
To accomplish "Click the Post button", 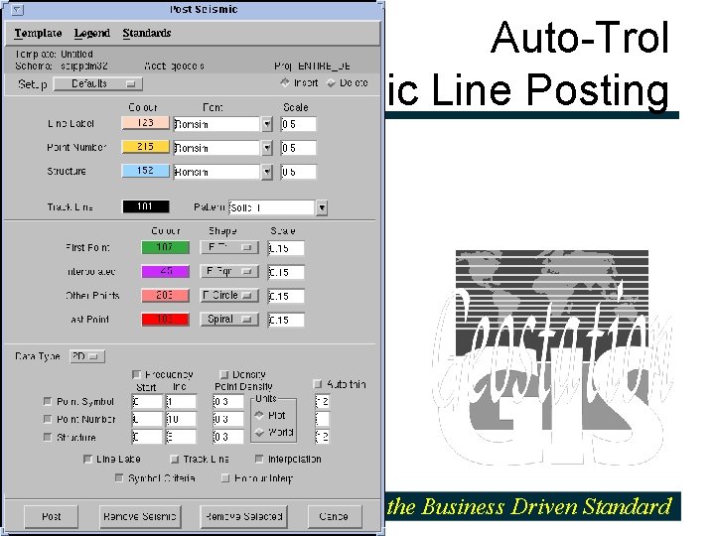I will click(x=51, y=516).
